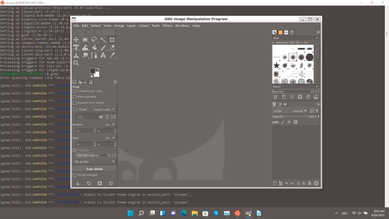Swap foreground and background colors
The width and height of the screenshot is (389, 219).
click(x=98, y=69)
